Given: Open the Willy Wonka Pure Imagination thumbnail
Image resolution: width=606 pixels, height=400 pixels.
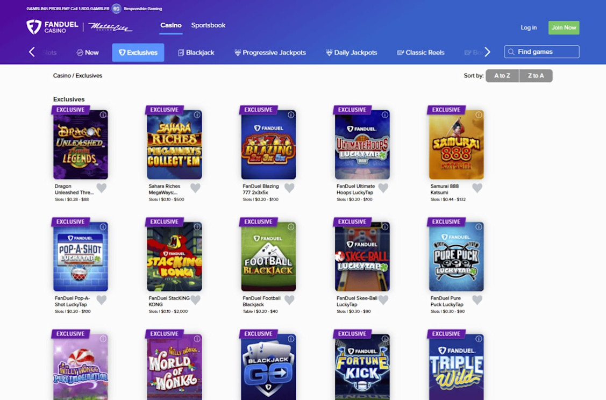Looking at the screenshot, I should click(81, 367).
